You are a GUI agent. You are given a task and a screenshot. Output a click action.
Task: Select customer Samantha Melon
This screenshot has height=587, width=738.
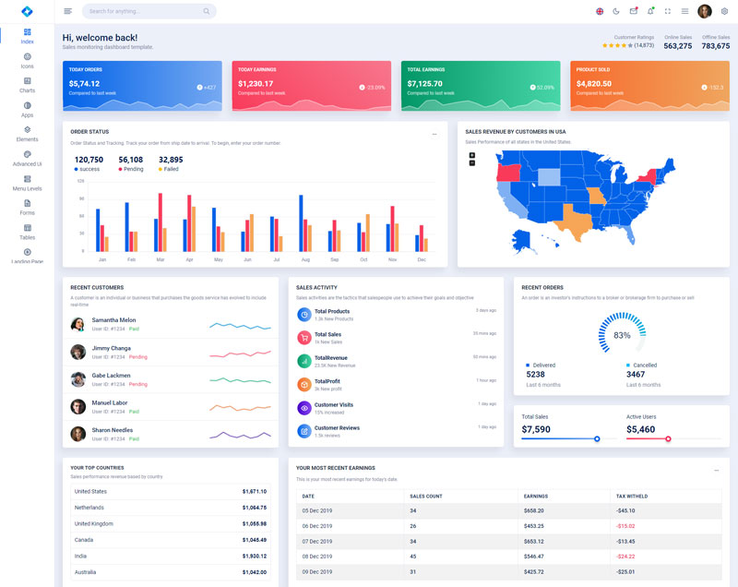[113, 320]
